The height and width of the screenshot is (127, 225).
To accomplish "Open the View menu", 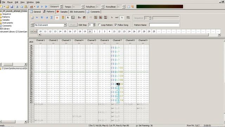I will click(22, 2).
